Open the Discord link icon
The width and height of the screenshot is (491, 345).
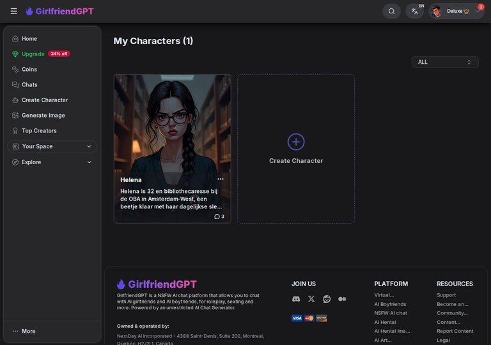click(296, 299)
